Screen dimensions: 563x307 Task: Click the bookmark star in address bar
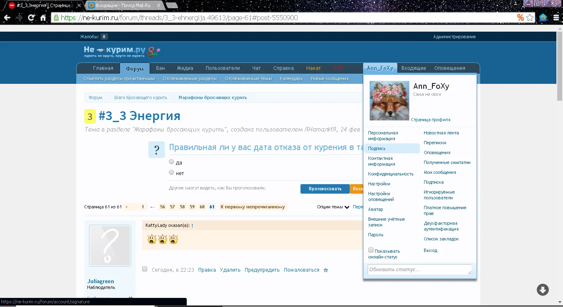tap(530, 18)
